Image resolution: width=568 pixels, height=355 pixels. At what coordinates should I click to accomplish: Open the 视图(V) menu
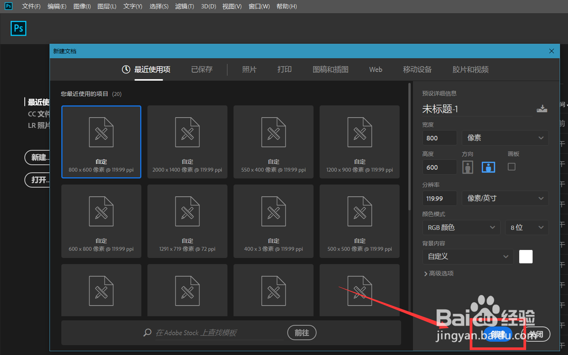coord(232,6)
